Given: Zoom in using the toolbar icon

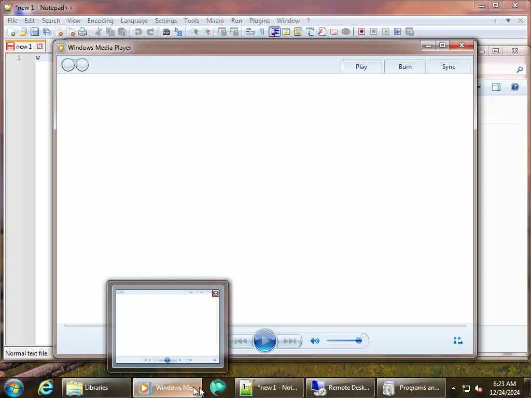Looking at the screenshot, I should 194,32.
